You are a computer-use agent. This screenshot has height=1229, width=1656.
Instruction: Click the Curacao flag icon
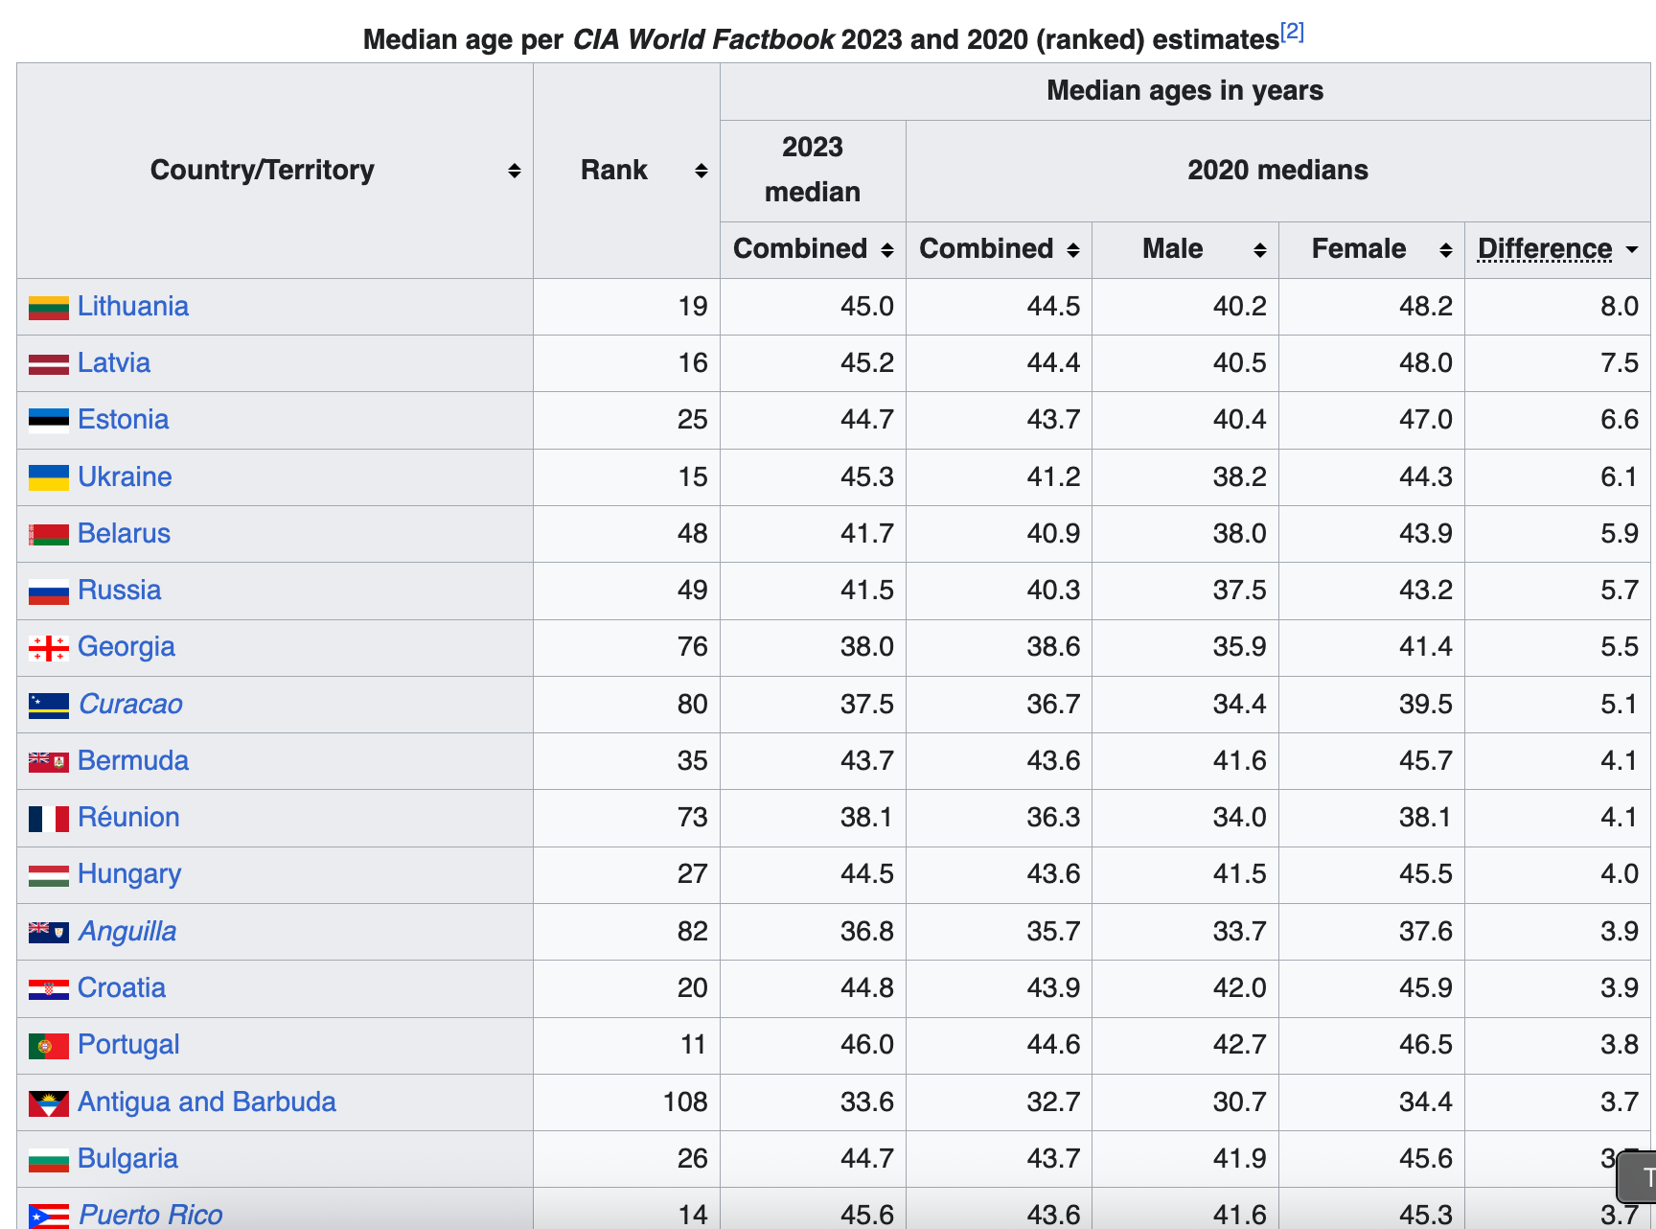click(x=48, y=706)
